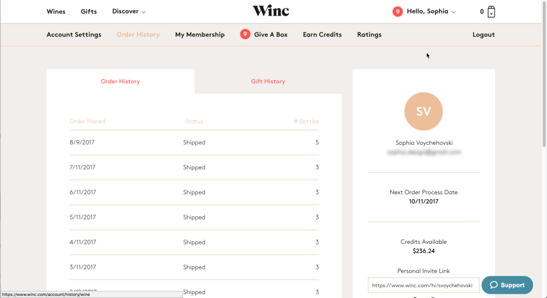
Task: Click the credits amount $236.24
Action: pos(423,251)
